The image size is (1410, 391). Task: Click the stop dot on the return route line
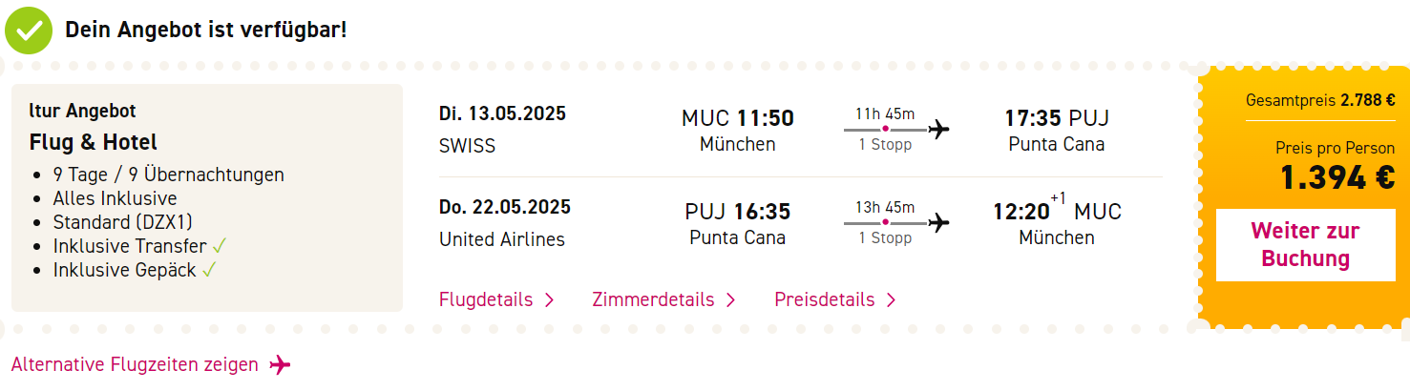885,222
